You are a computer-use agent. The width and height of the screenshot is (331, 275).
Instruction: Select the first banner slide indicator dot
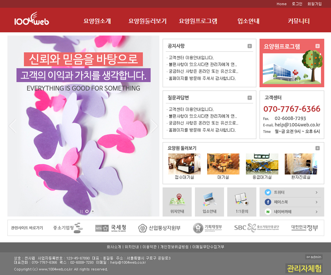87,211
